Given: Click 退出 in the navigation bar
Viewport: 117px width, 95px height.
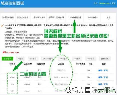Looking at the screenshot, I should [x=108, y=17].
